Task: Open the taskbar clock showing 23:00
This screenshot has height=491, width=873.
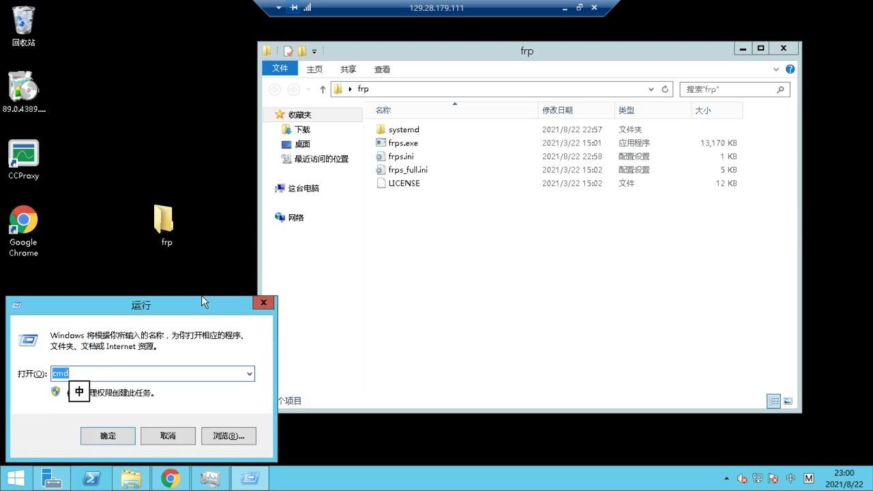Action: click(844, 479)
